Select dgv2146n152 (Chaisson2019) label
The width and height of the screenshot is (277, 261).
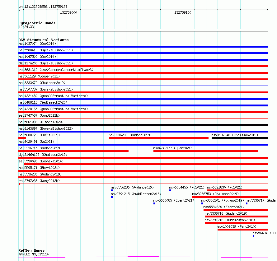pyautogui.click(x=43, y=155)
